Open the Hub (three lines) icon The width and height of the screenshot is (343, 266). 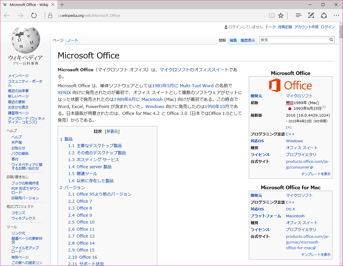pyautogui.click(x=298, y=15)
